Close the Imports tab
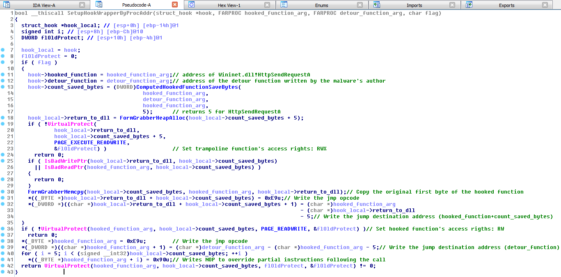The height and width of the screenshot is (277, 561). (x=452, y=5)
